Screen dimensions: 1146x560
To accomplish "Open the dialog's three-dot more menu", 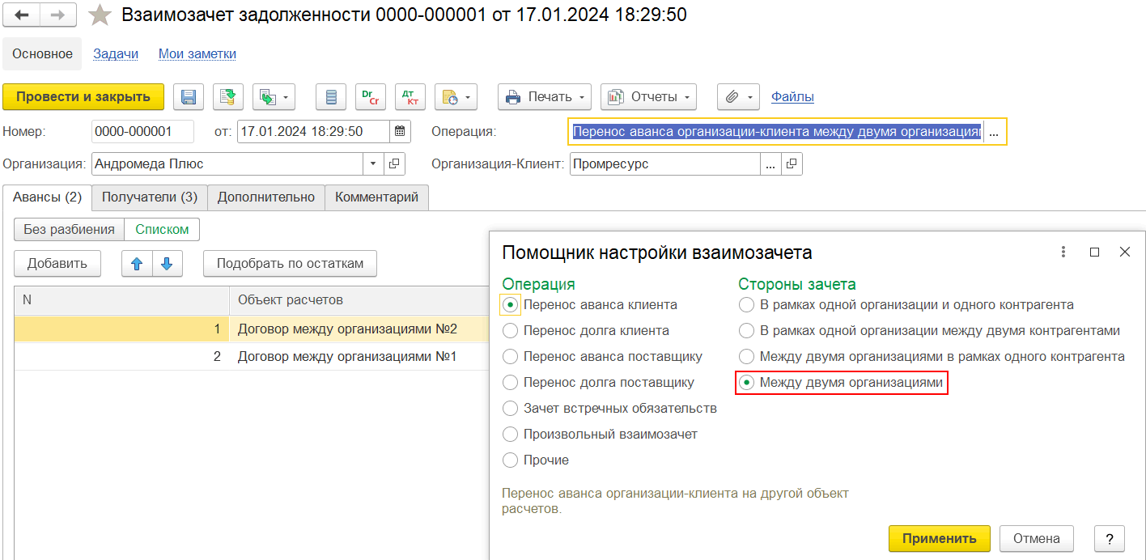I will click(1063, 252).
